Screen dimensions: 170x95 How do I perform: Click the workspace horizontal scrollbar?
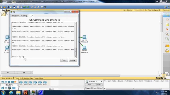pyautogui.click(x=80, y=75)
